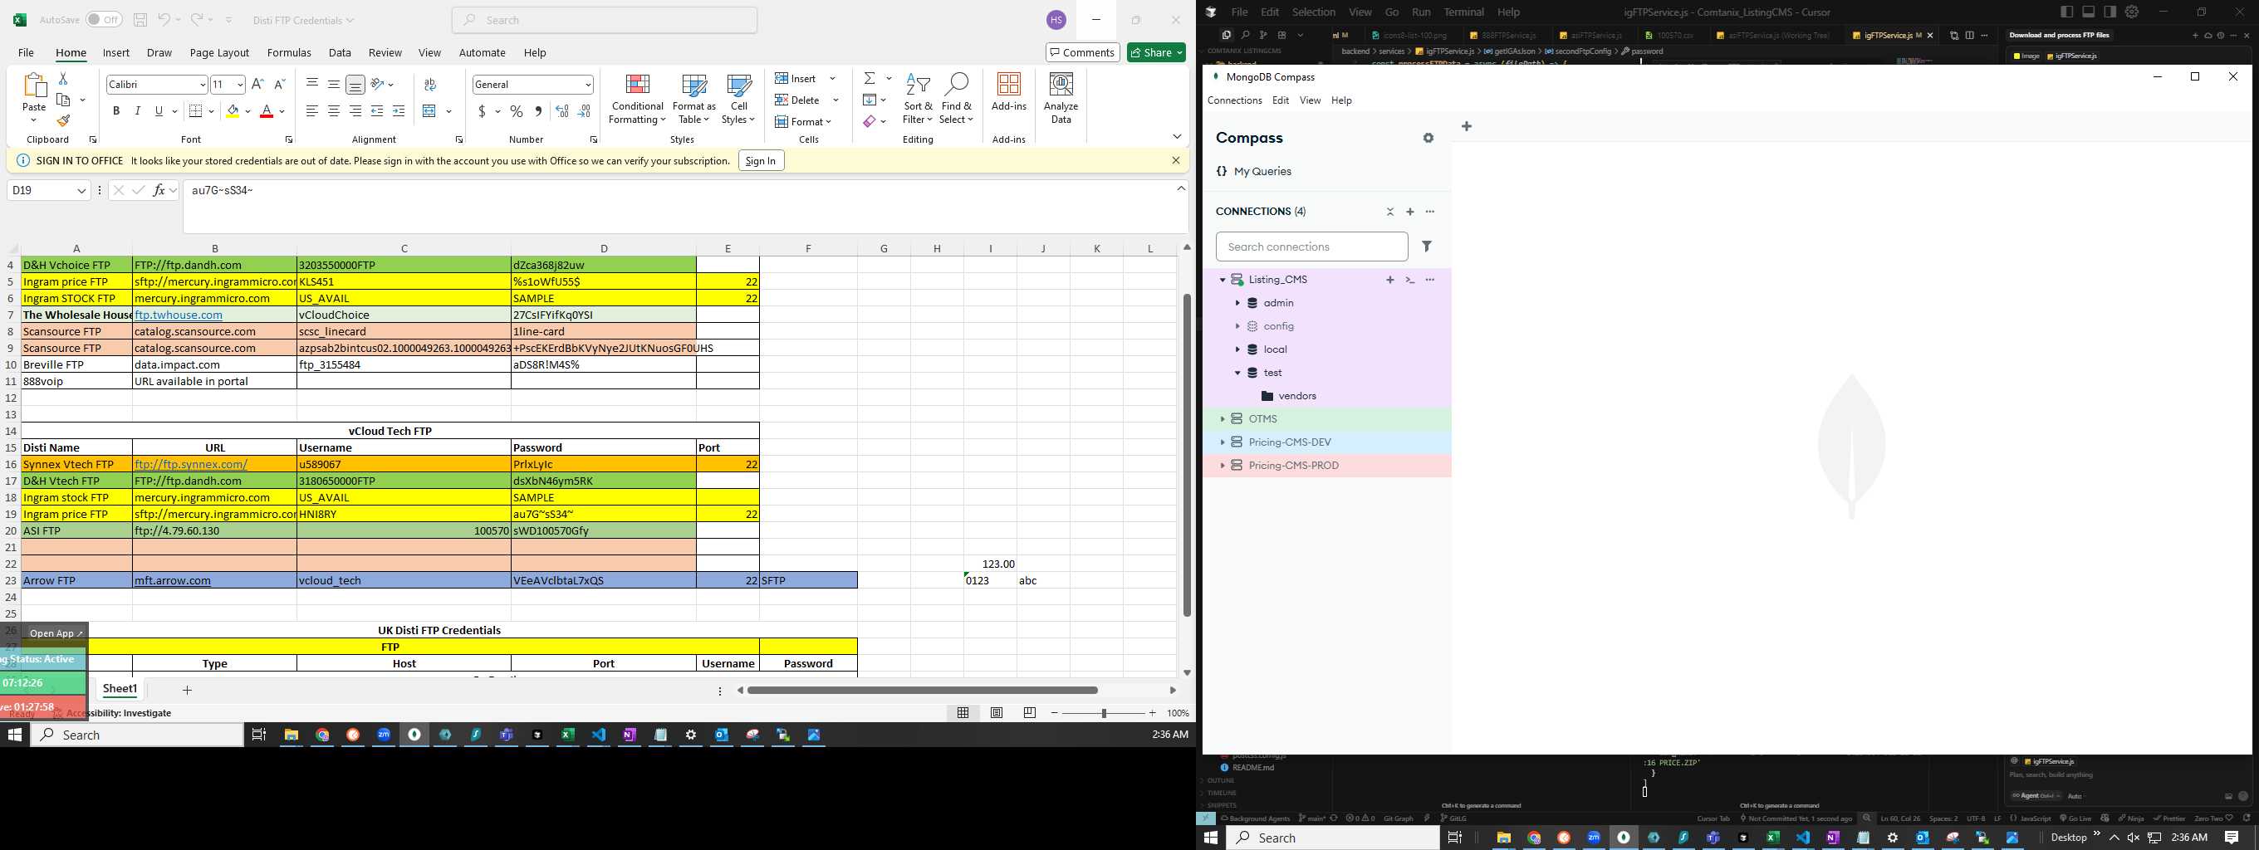Create database on Listing_CMS connection
Image resolution: width=2259 pixels, height=850 pixels.
(1390, 280)
